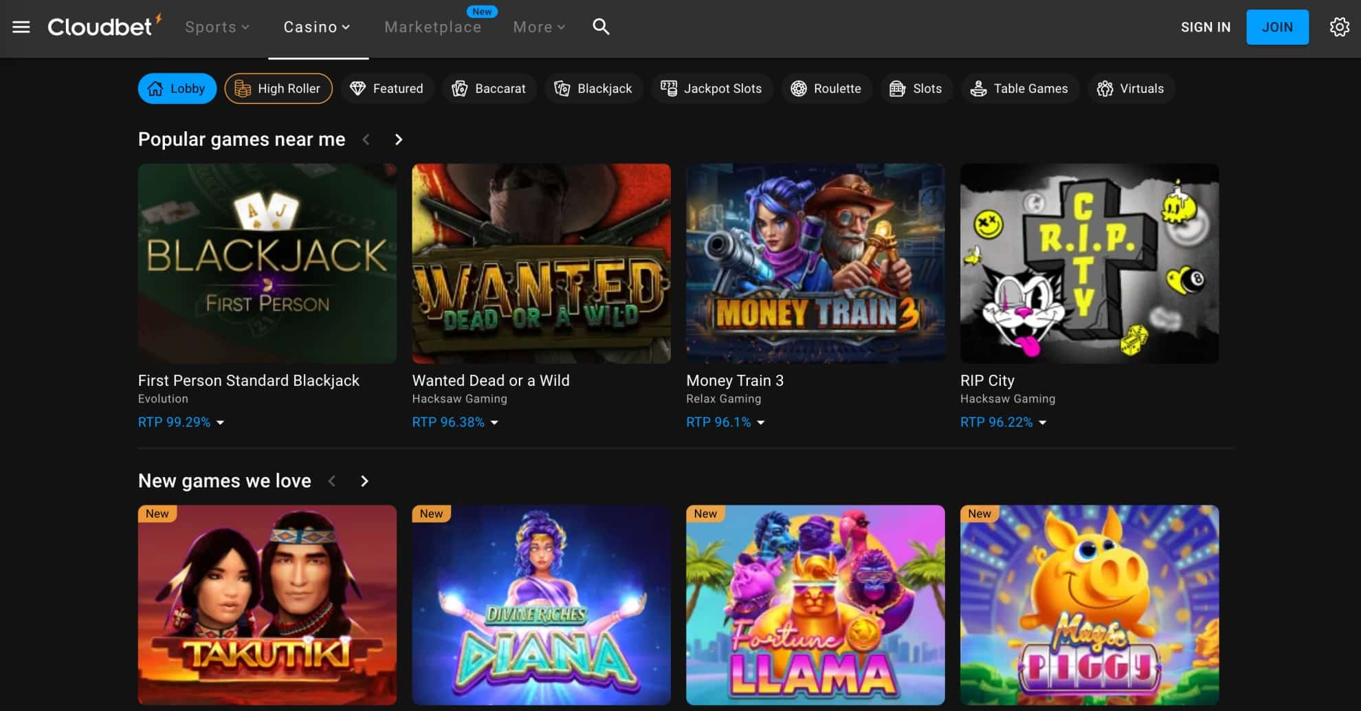Select the Baccarat category label
The height and width of the screenshot is (711, 1361).
coord(500,89)
